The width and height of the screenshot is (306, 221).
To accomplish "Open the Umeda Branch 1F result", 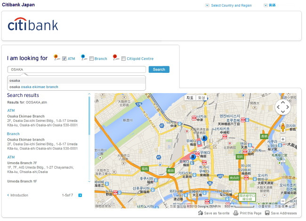I will coord(22,181).
